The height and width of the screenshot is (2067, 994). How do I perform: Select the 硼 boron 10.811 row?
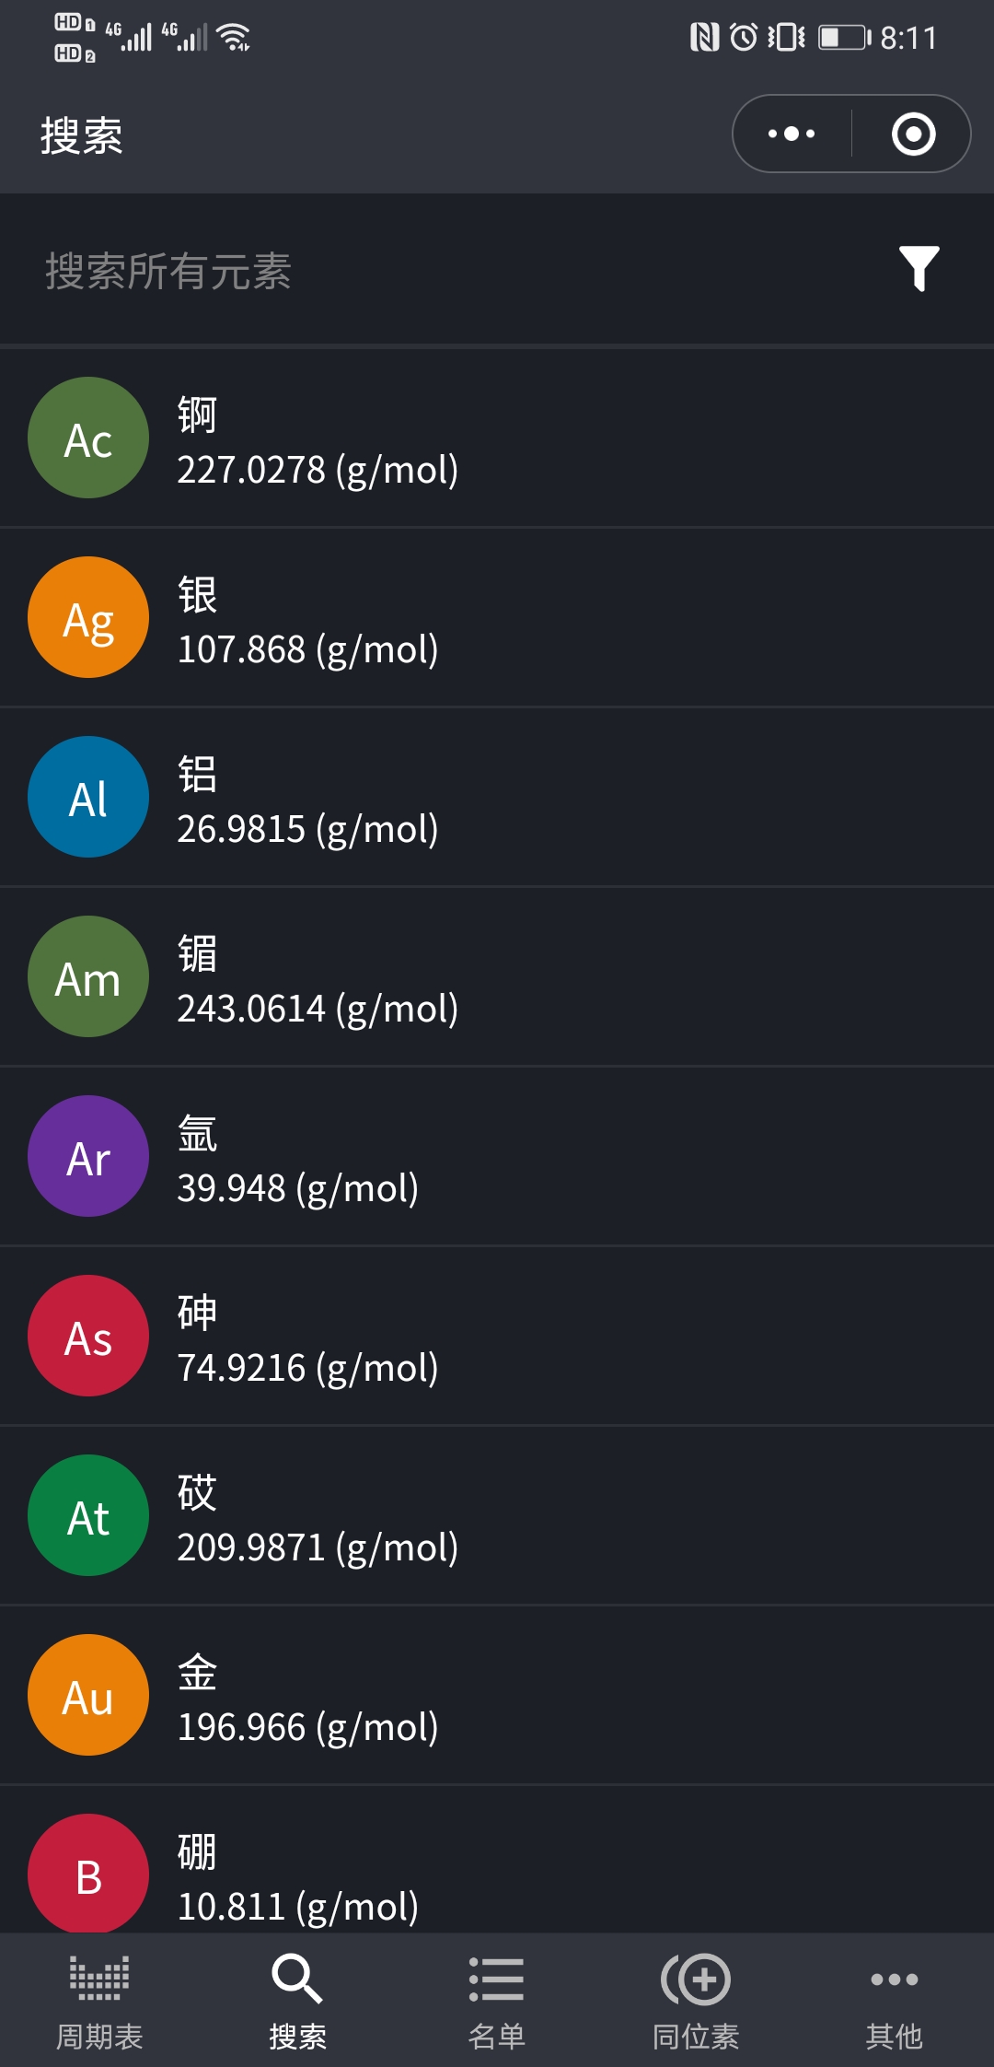tap(497, 1861)
